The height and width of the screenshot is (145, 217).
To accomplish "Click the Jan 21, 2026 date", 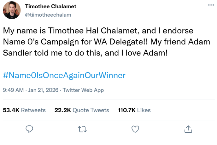I will click(43, 90).
